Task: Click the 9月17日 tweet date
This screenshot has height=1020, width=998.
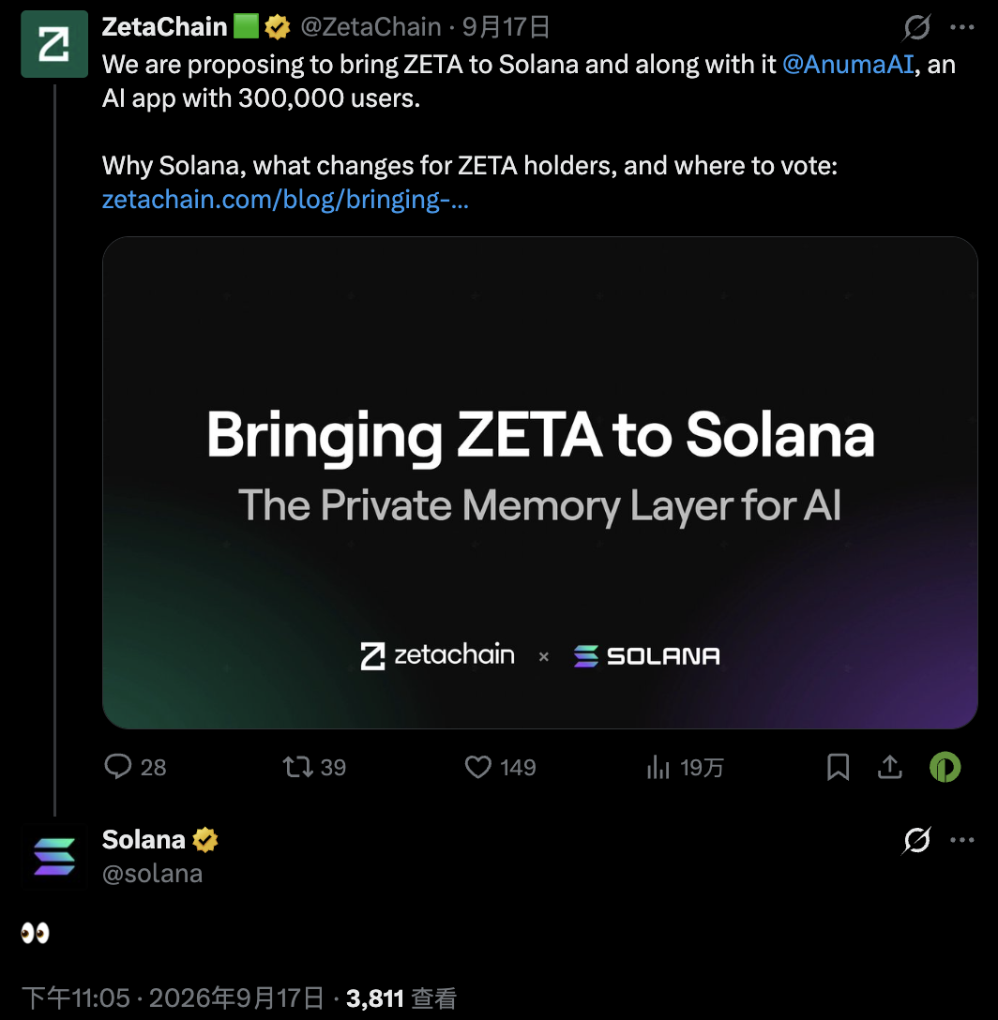Action: (506, 27)
